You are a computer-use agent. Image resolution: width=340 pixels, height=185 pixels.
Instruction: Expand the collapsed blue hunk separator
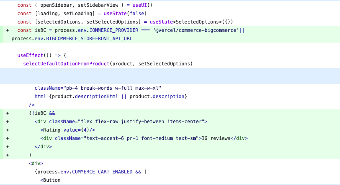(x=170, y=76)
